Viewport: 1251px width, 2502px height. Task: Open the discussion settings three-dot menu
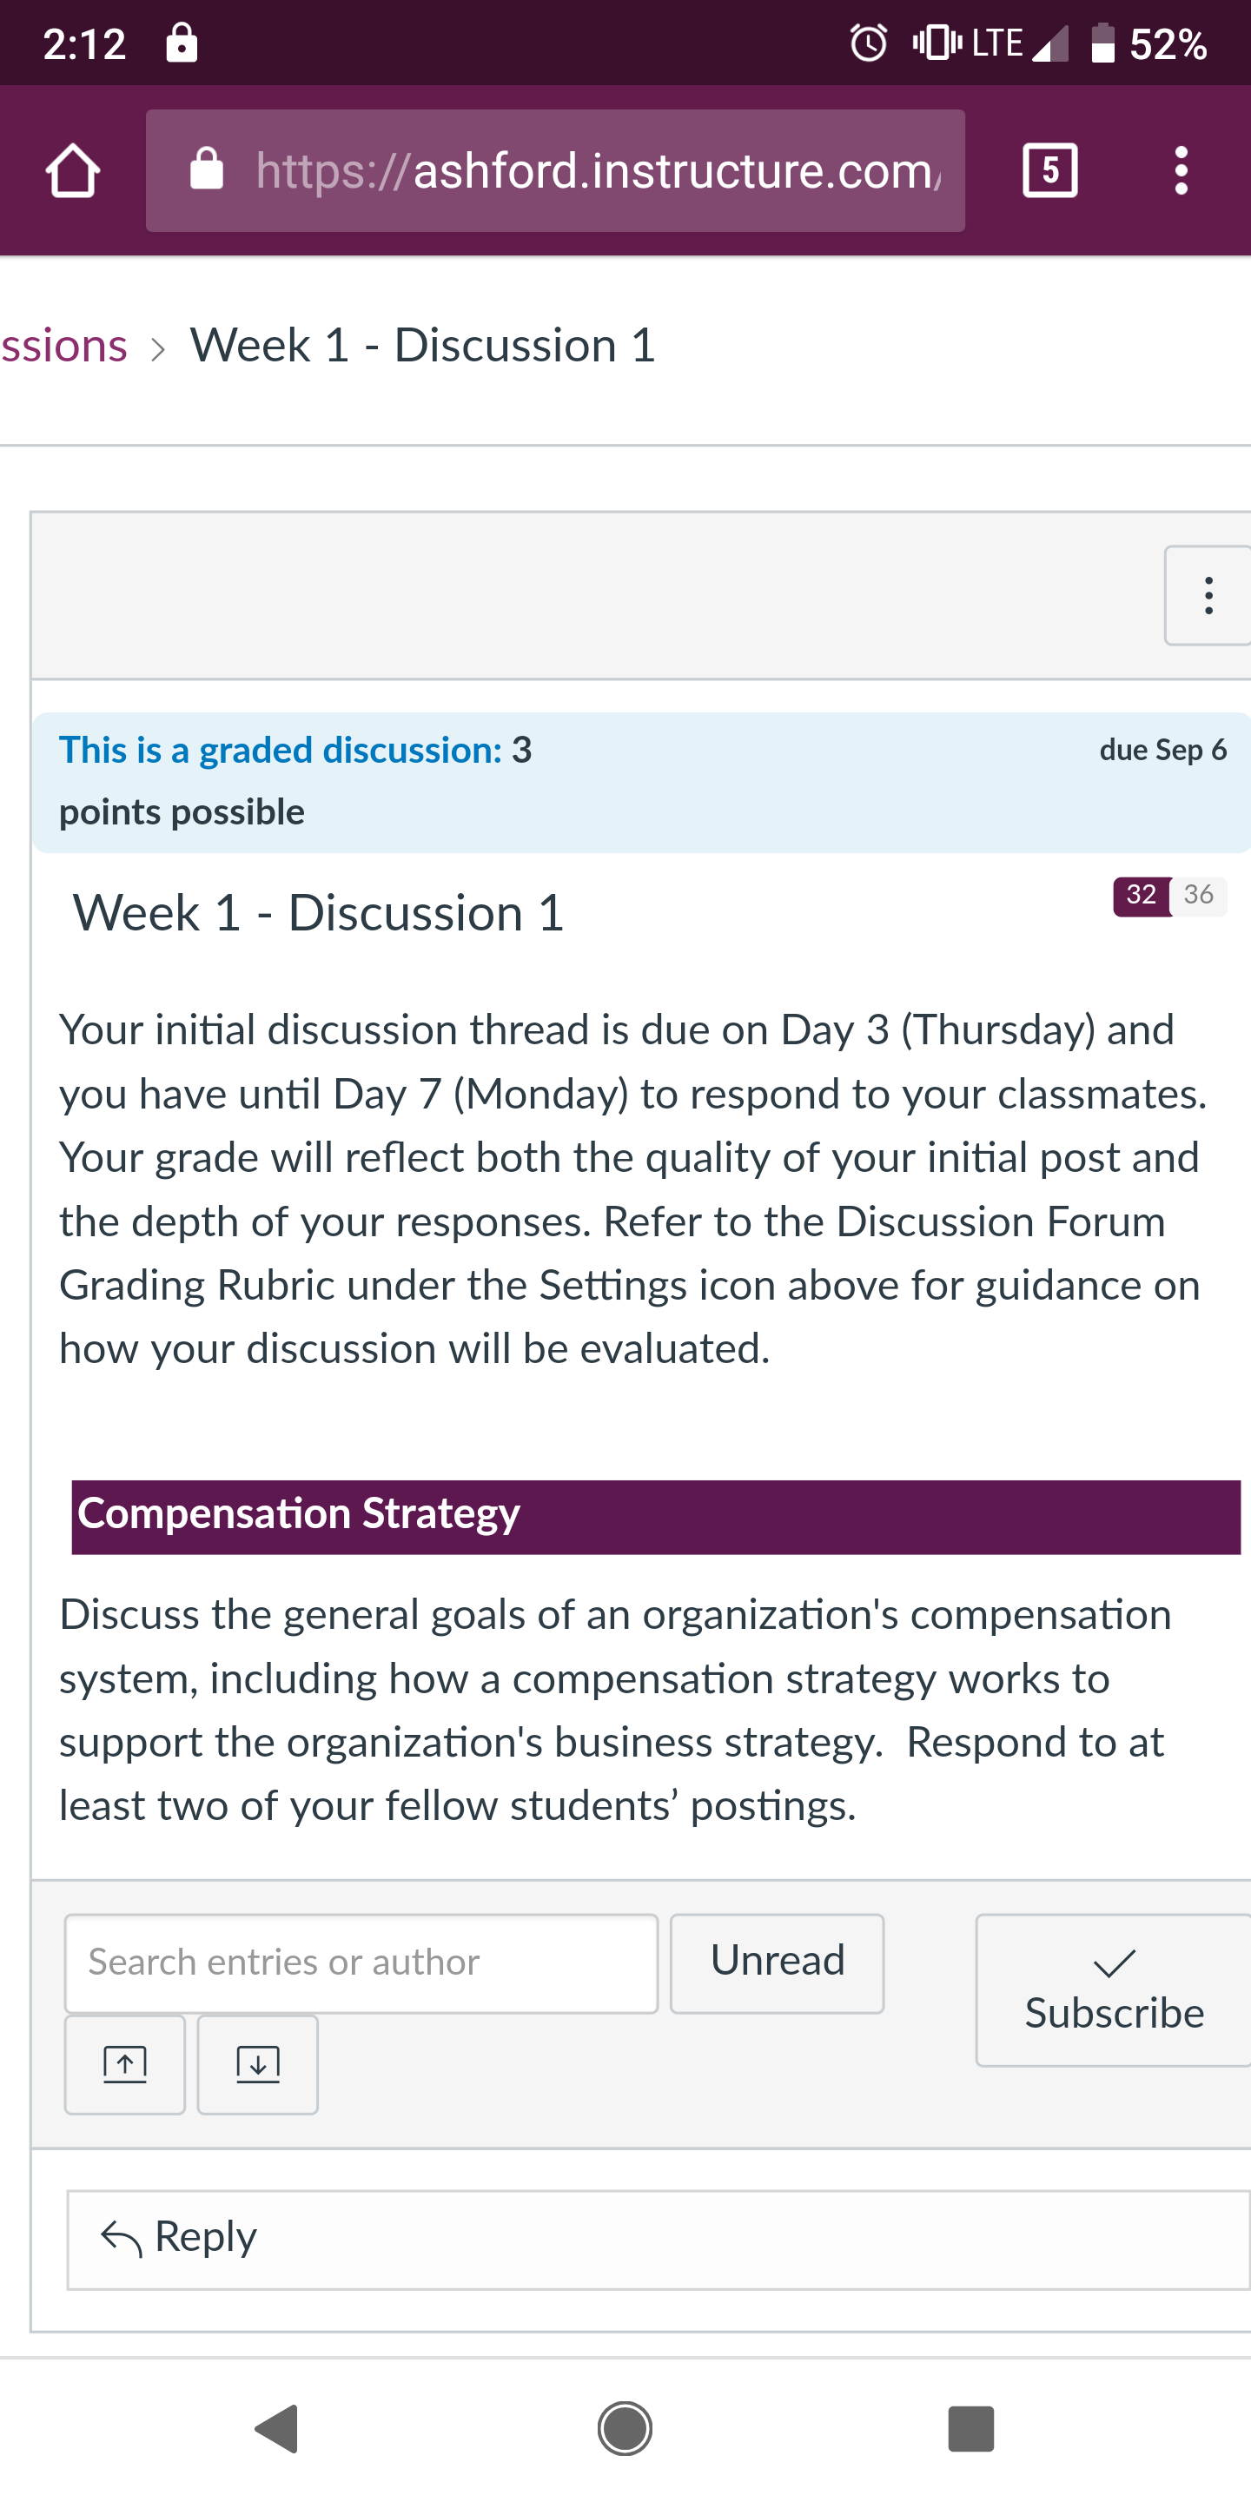[x=1208, y=595]
